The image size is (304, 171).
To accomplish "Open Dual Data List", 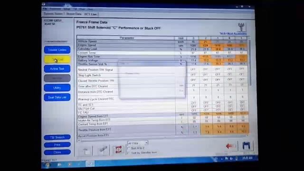I will pos(57,97).
